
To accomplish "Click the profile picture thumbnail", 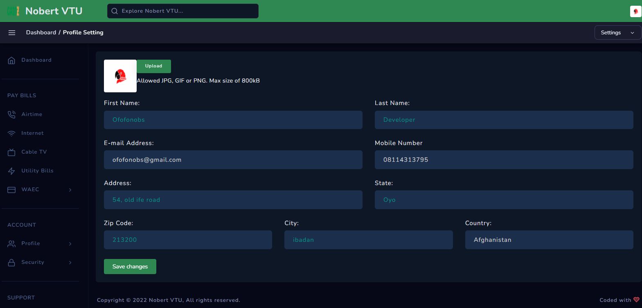I will [x=120, y=76].
